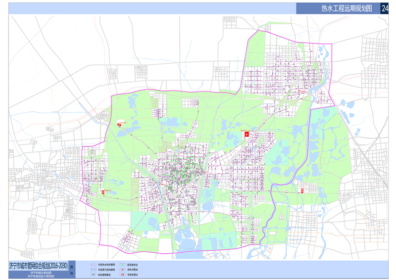
Task: Click the page number 24
Action: (385, 8)
